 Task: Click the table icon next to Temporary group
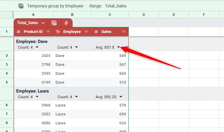point(21,6)
